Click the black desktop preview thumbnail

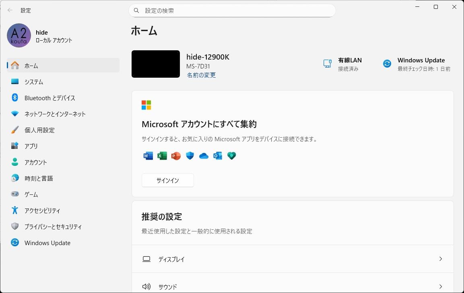coord(156,64)
